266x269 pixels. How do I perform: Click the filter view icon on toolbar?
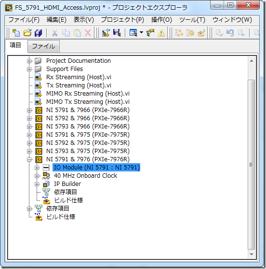[133, 32]
